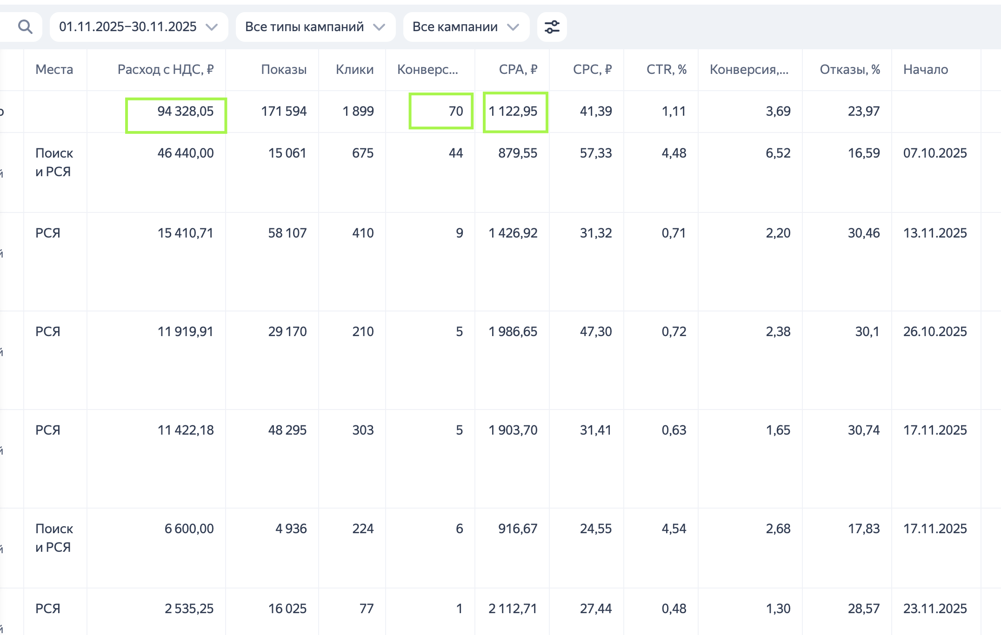The width and height of the screenshot is (1001, 635).
Task: Sort by the 'Отказы, %' column header
Action: pyautogui.click(x=849, y=70)
